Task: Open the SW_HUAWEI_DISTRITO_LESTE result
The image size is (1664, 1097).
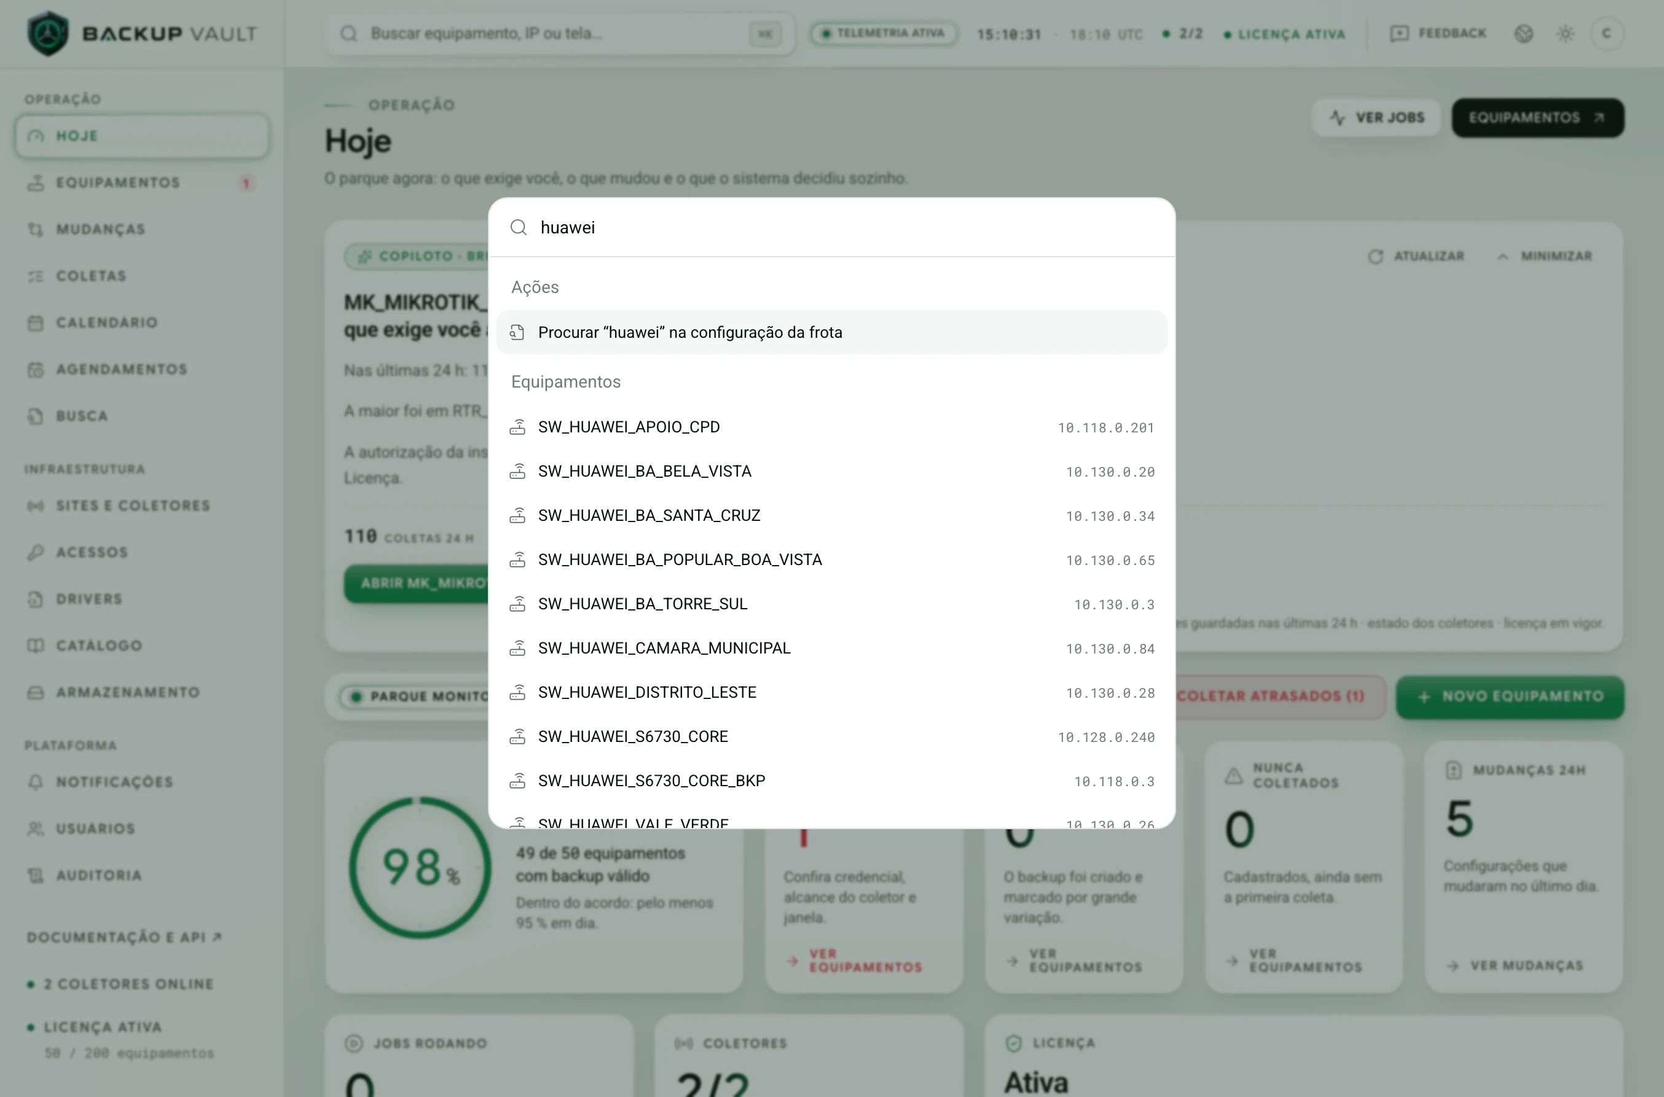Action: coord(831,693)
